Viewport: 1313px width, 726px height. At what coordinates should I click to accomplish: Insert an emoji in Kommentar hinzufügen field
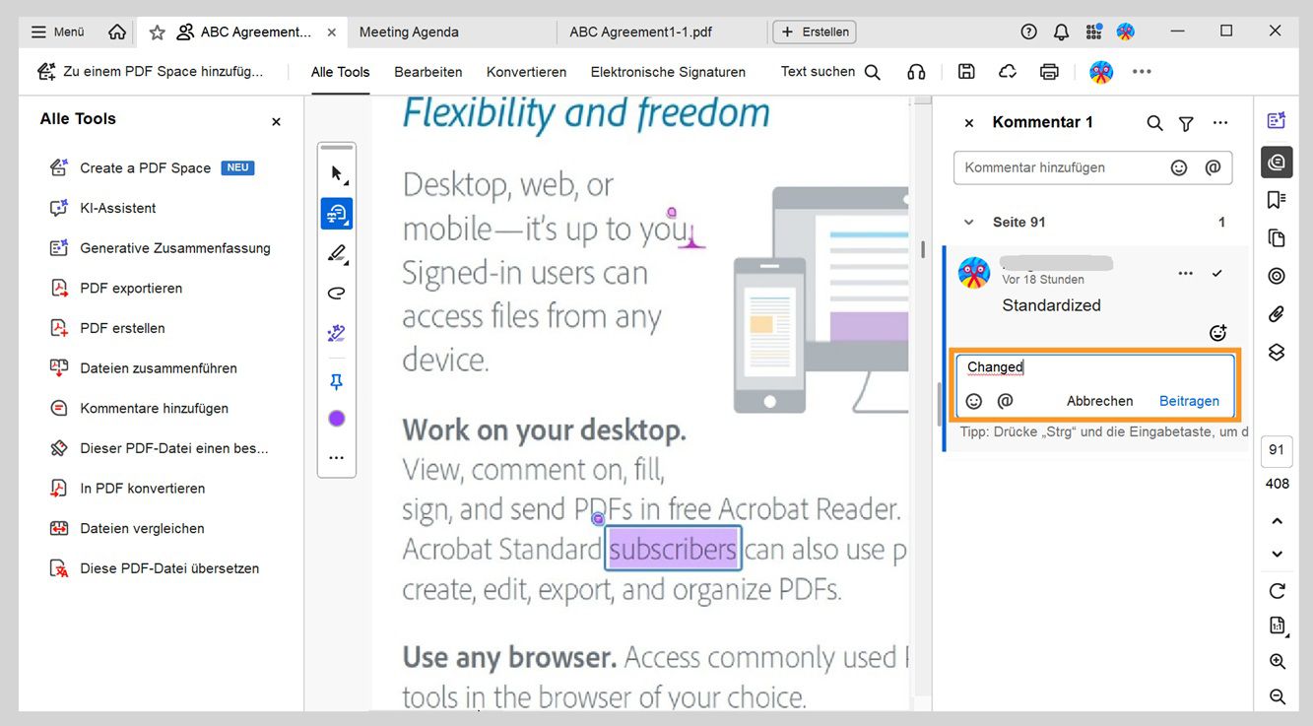pos(1178,167)
